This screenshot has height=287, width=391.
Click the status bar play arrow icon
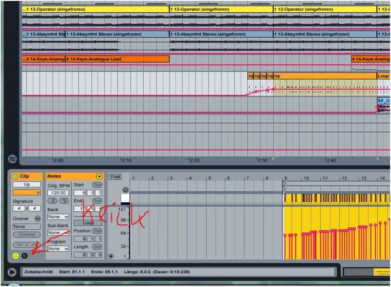coord(12,272)
